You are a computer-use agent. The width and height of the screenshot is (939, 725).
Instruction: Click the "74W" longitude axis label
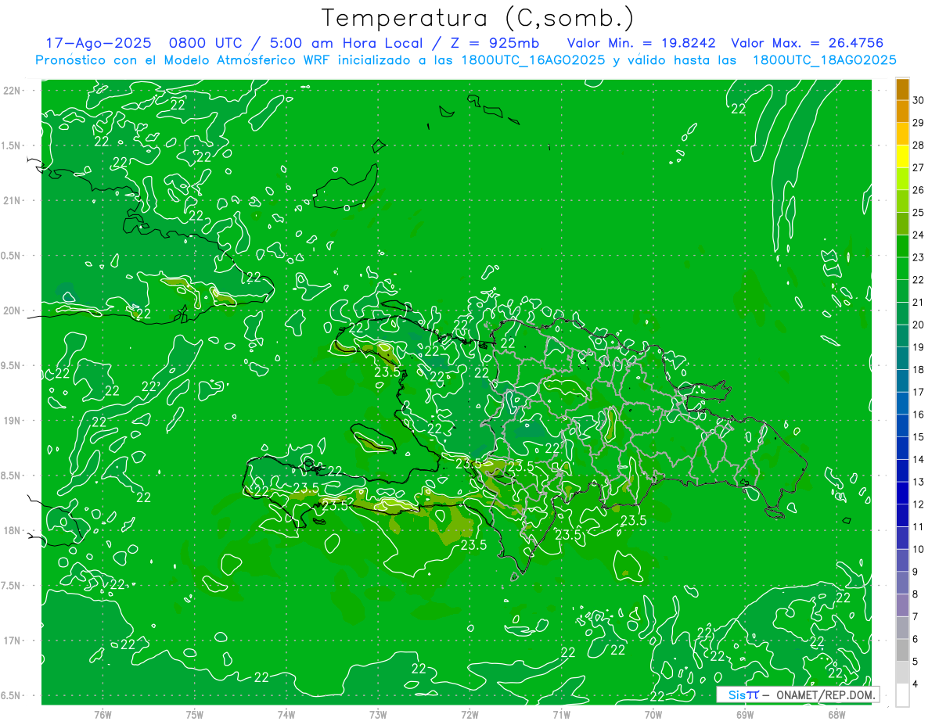tap(286, 715)
